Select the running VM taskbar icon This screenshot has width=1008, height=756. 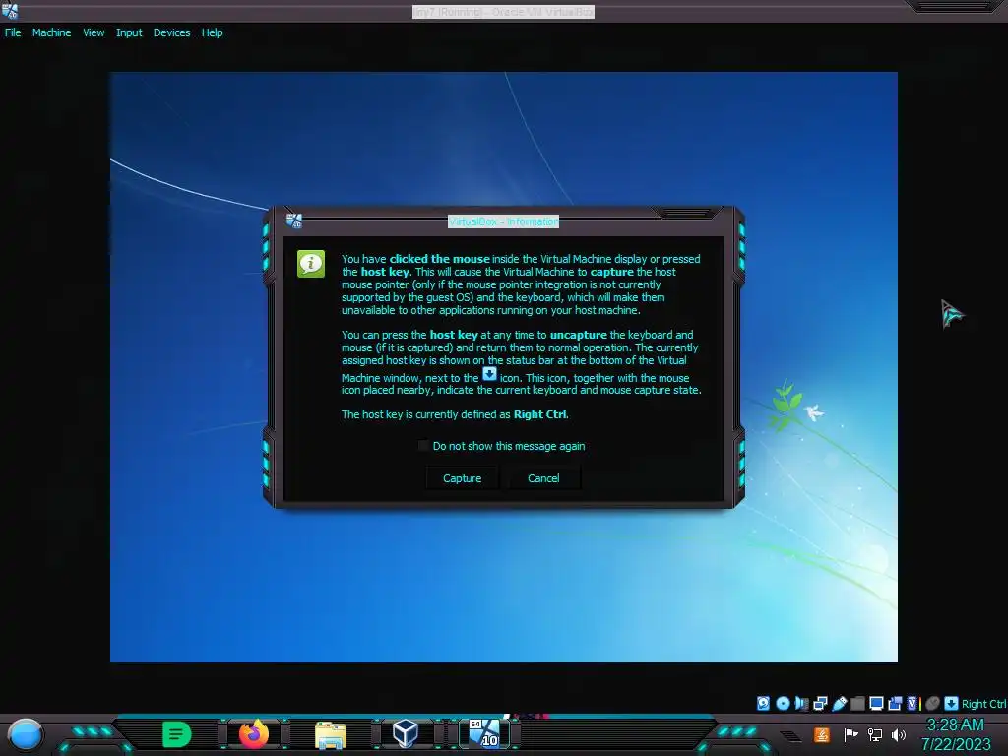click(484, 733)
